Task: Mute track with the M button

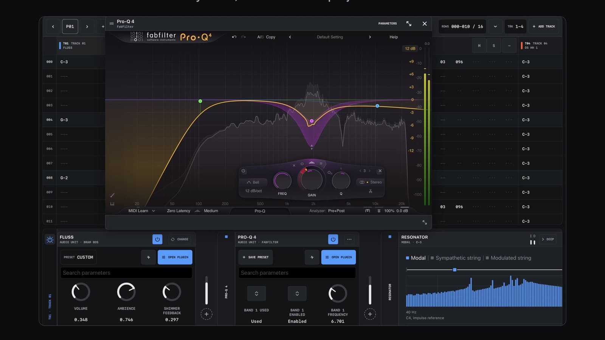Action: (x=479, y=46)
